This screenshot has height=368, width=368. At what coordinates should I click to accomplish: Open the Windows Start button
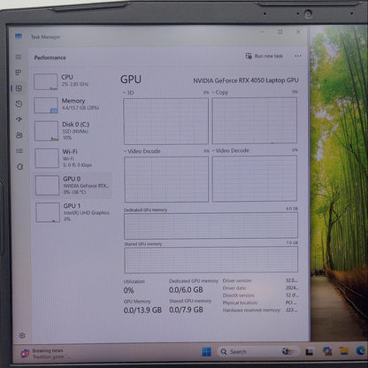pyautogui.click(x=206, y=351)
